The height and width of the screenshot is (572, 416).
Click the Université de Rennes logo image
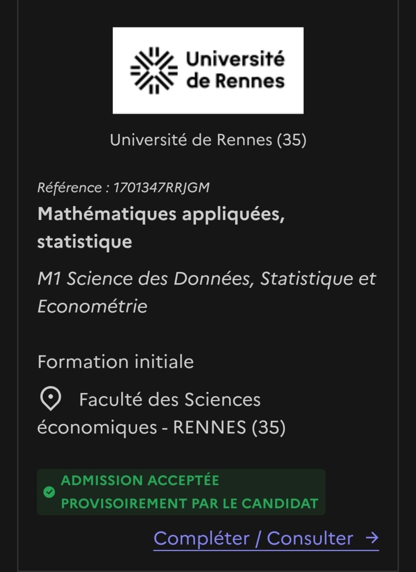(208, 71)
